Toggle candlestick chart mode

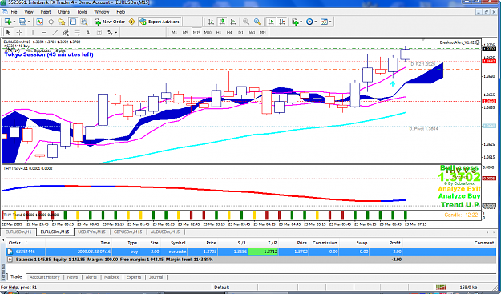pyautogui.click(x=222, y=22)
